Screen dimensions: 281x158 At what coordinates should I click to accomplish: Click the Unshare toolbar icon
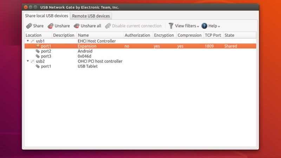(51, 26)
